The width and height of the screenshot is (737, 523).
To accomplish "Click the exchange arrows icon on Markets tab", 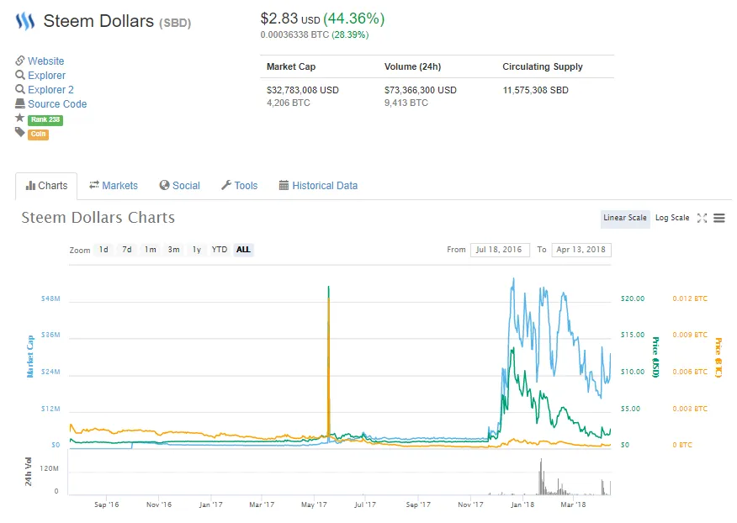I will (94, 185).
